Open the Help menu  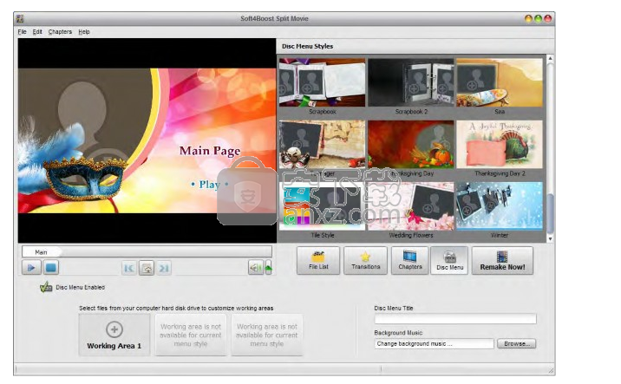[83, 32]
